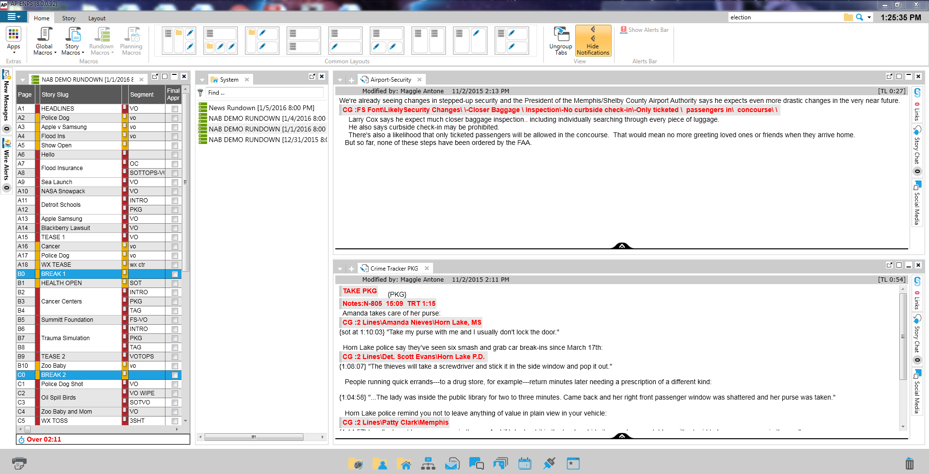
Task: Click the trash bin icon at bottom right
Action: pyautogui.click(x=910, y=464)
